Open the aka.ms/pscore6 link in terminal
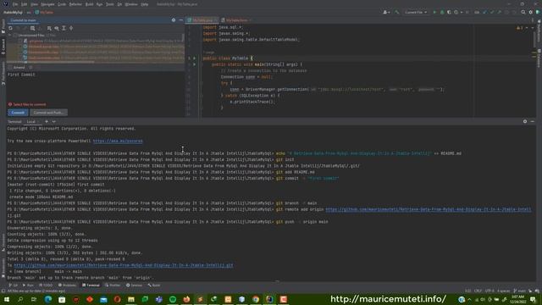Screen dimensions: 542x305 [x=118, y=141]
